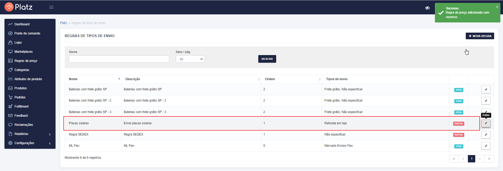Click the Atributos de produto list icon
Image resolution: width=503 pixels, height=171 pixels.
click(x=10, y=79)
